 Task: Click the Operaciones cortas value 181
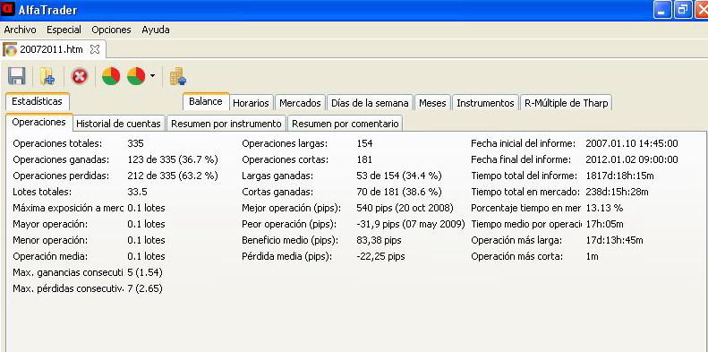[x=364, y=159]
